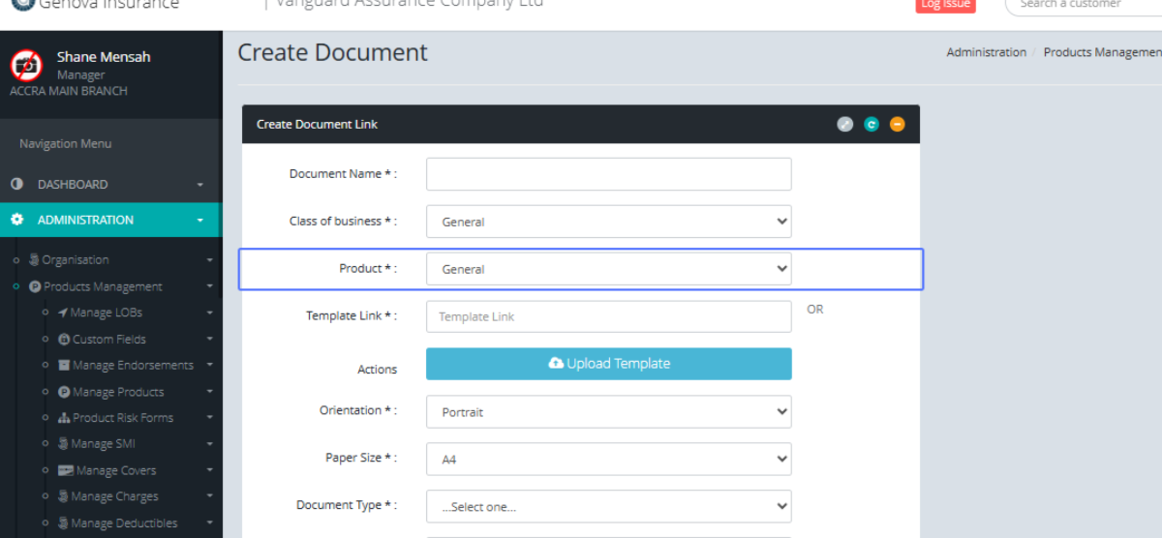Expand the Organisation menu item
The image size is (1162, 538).
coord(76,259)
